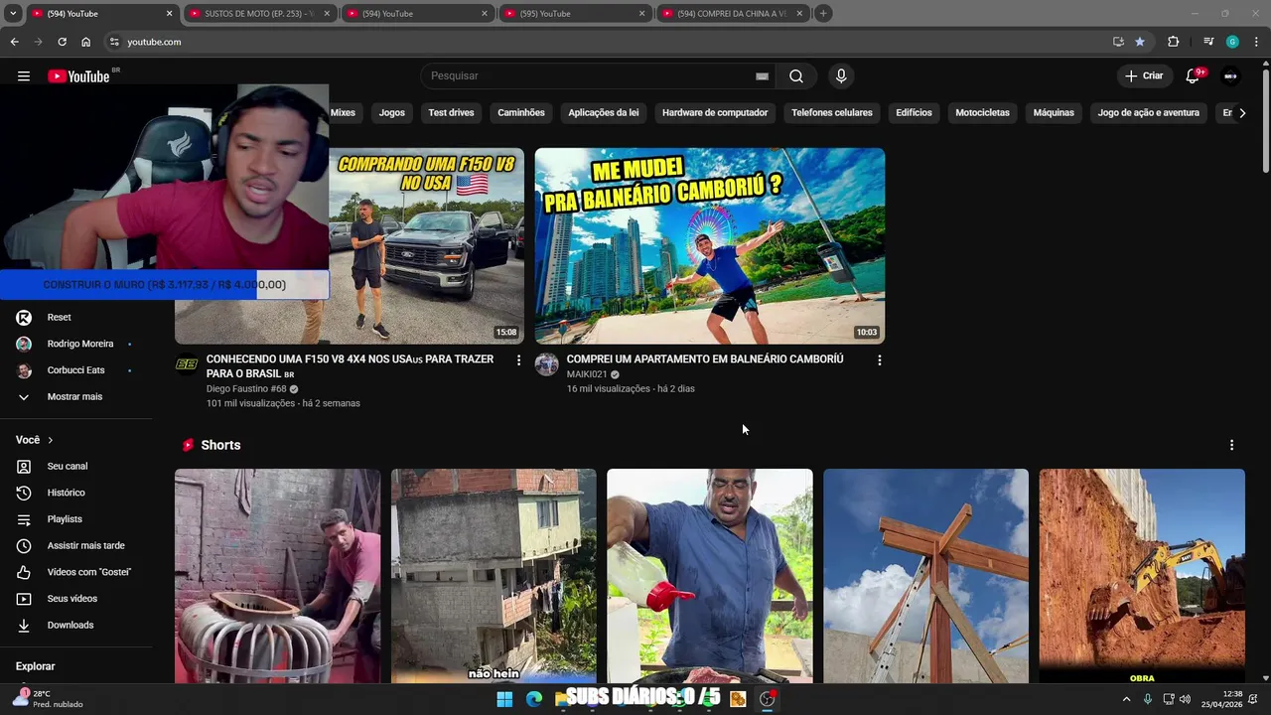Click the install/cast icon in address bar
Viewport: 1271px width, 715px height.
1118,42
